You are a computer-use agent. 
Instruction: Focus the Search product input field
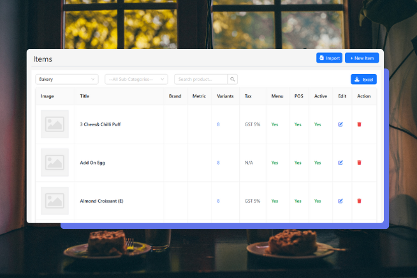coord(201,79)
